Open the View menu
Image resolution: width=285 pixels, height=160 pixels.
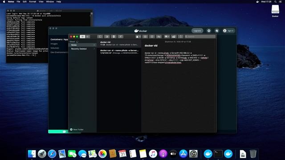(x=41, y=2)
